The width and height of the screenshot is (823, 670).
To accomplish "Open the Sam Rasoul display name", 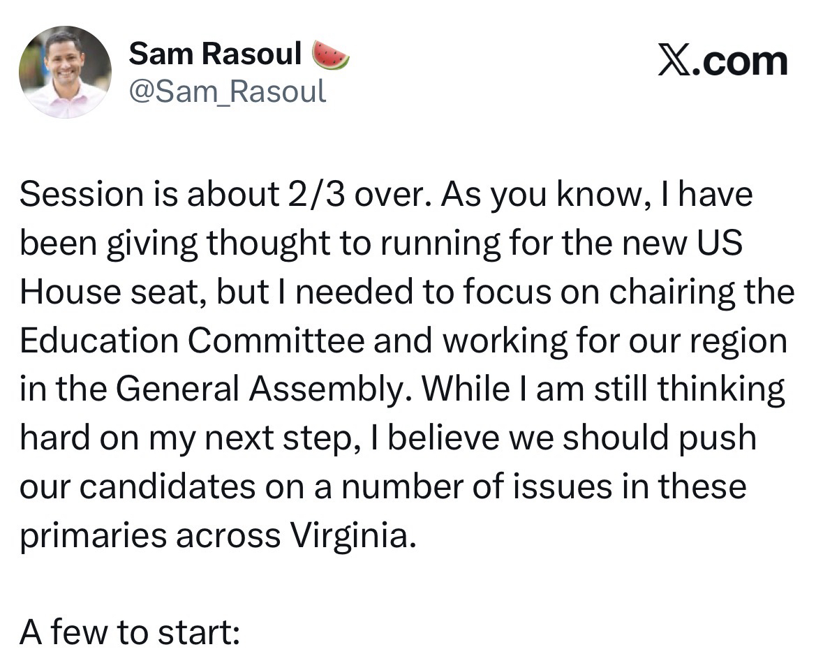I will 215,55.
